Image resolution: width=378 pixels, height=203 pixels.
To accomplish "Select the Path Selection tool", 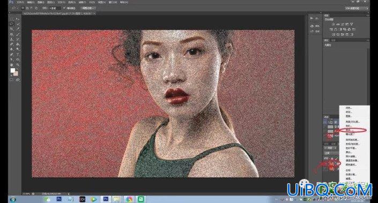I will [12, 59].
